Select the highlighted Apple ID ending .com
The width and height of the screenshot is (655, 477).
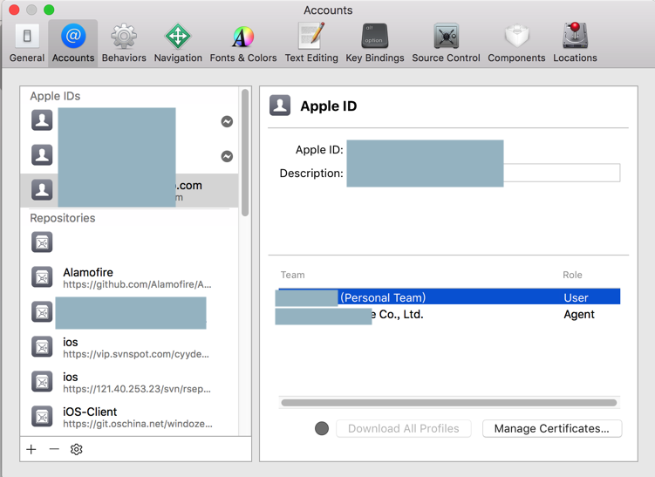[129, 190]
